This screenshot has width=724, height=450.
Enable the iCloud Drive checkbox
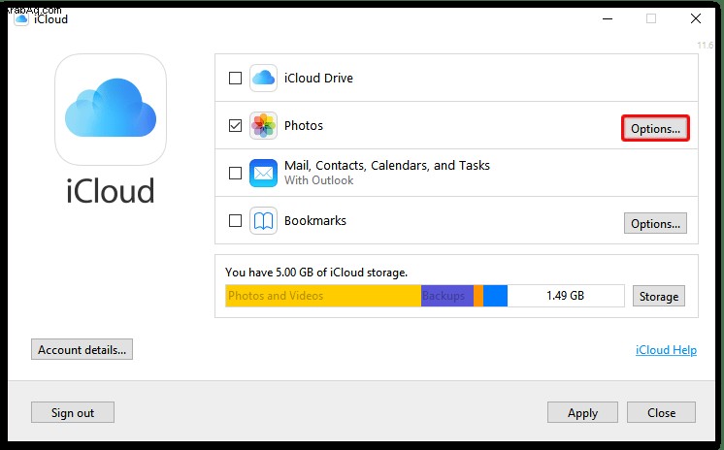(236, 78)
